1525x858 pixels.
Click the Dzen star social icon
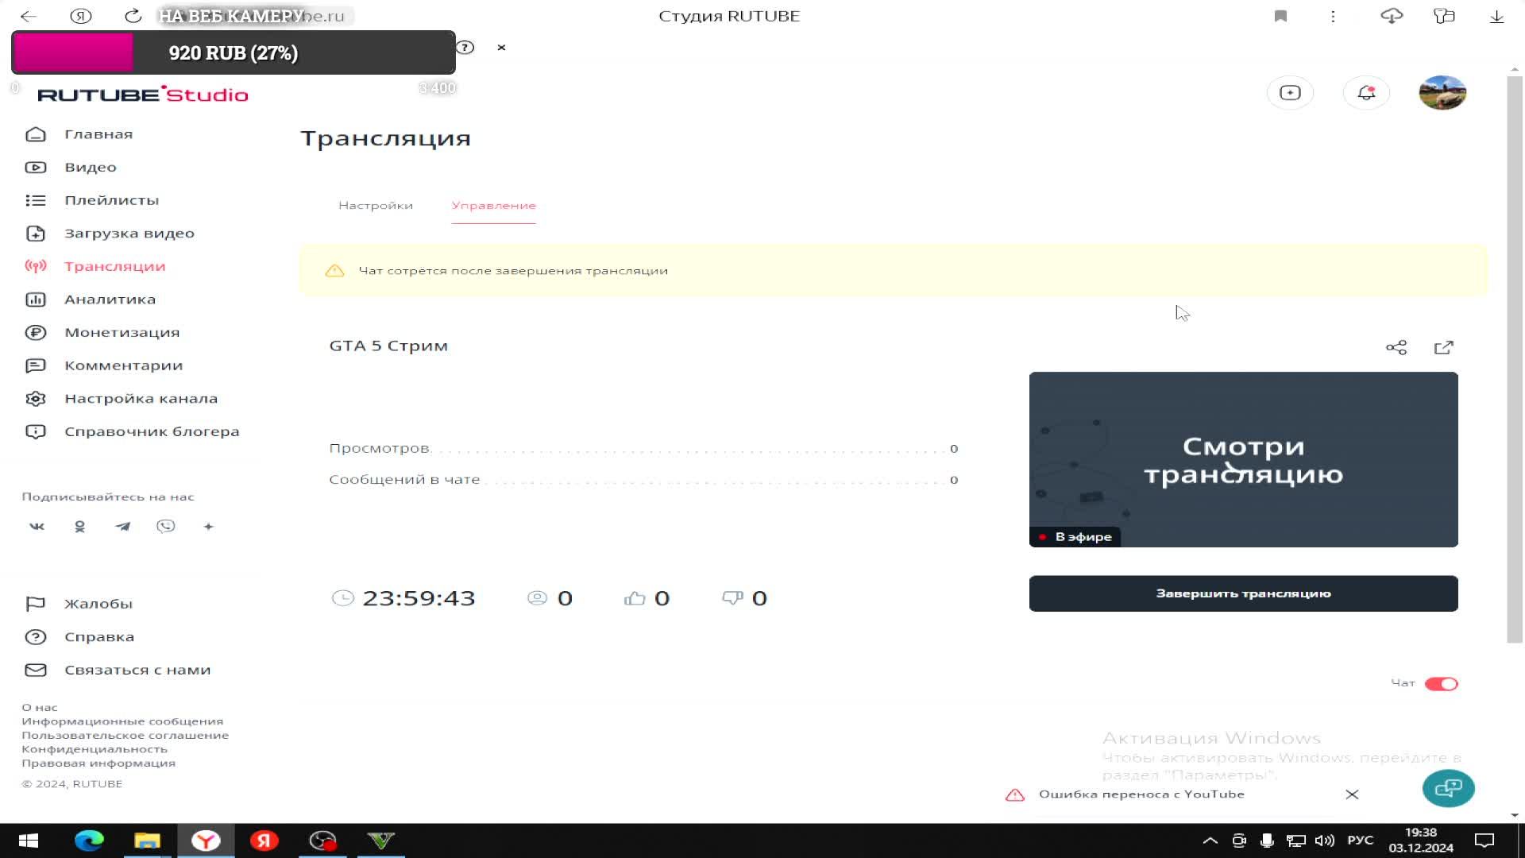click(x=208, y=526)
